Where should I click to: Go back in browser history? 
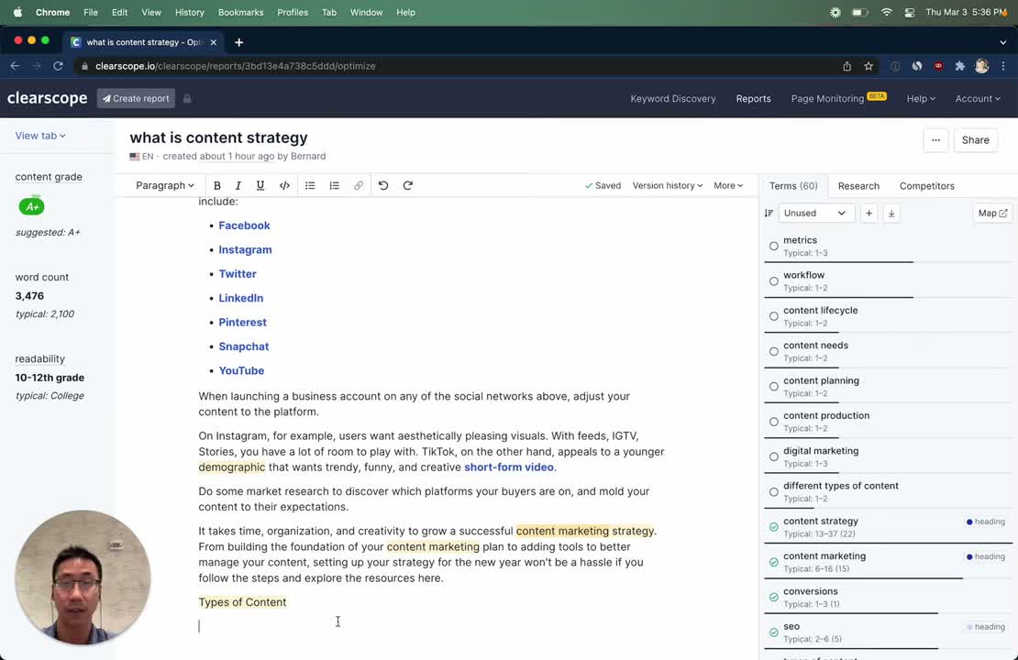15,66
